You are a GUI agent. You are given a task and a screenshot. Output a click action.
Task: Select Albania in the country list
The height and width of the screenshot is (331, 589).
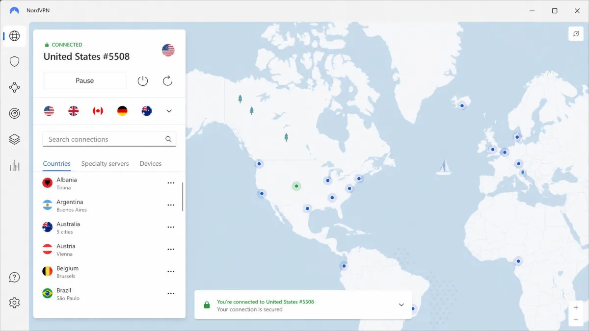point(109,183)
